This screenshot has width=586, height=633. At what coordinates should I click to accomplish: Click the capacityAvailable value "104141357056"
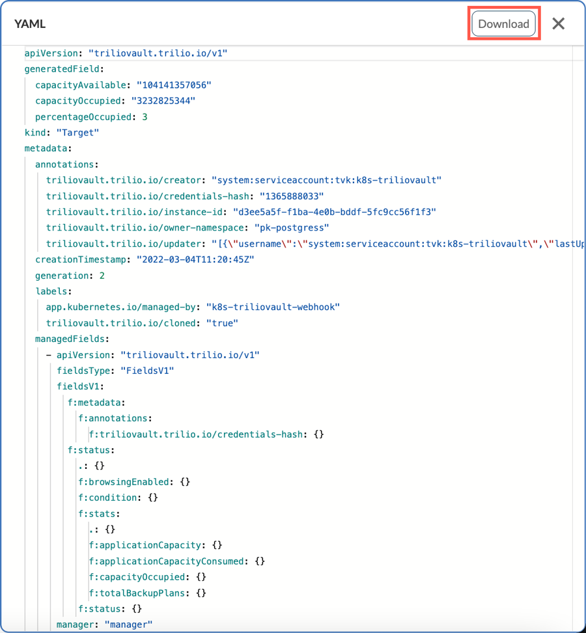(174, 85)
